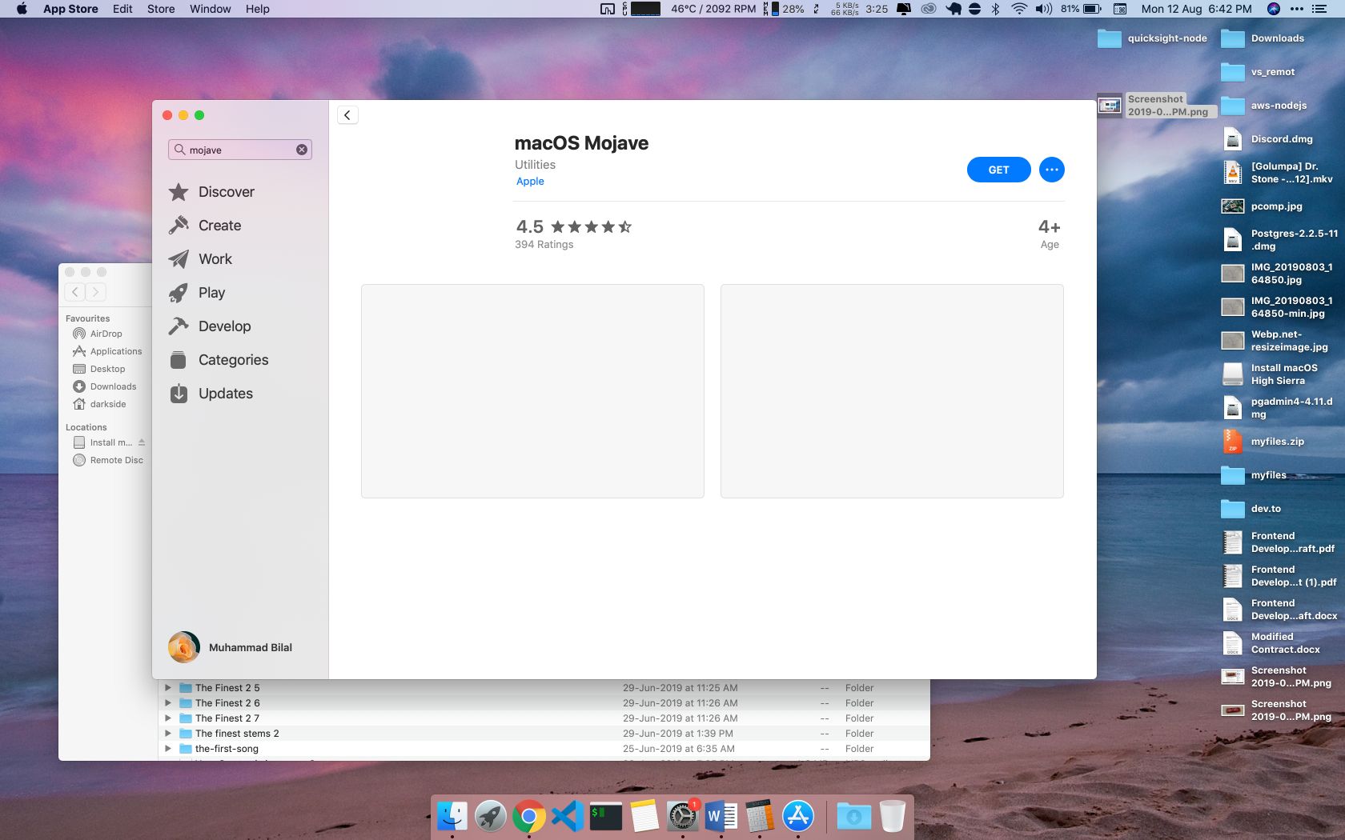Click the GET button for macOS Mojave
Viewport: 1345px width, 840px height.
click(998, 170)
